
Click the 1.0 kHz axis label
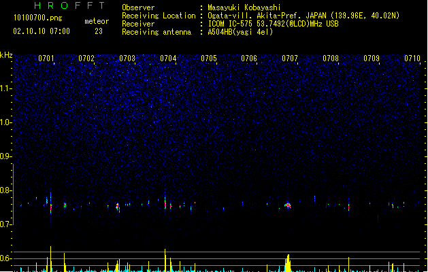pos(5,122)
